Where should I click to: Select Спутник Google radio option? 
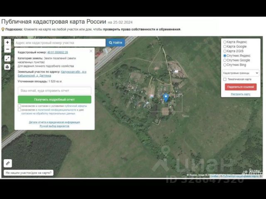pyautogui.click(x=225, y=60)
